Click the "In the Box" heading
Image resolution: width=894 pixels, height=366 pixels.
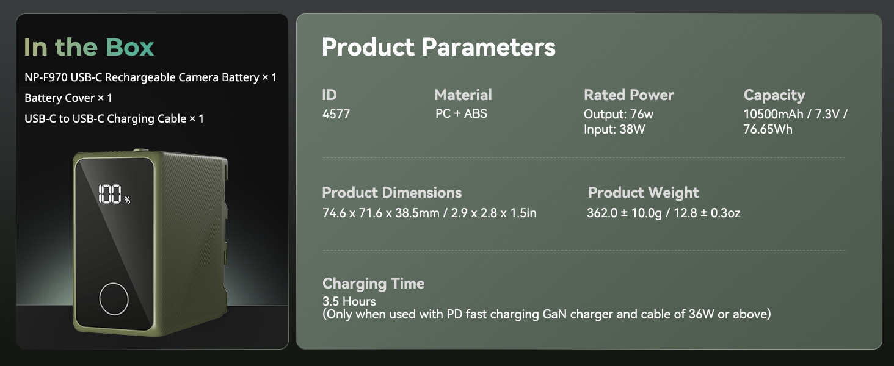(89, 47)
